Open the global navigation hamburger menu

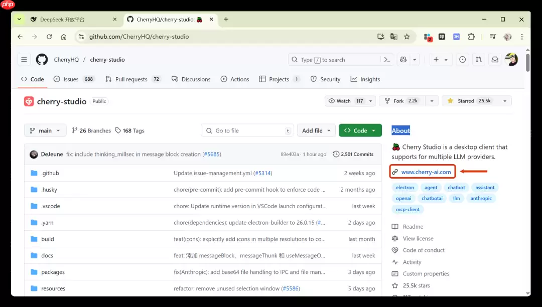pyautogui.click(x=24, y=59)
